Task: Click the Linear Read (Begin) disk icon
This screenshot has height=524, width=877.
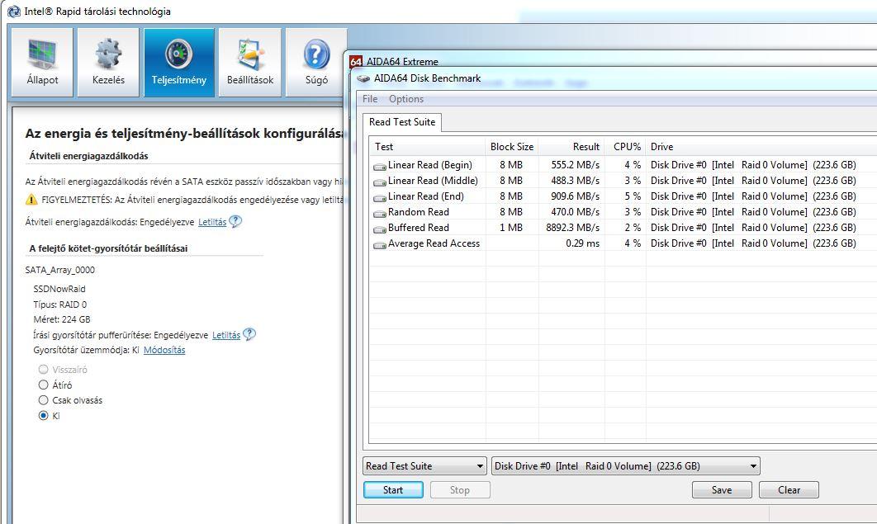Action: 380,166
